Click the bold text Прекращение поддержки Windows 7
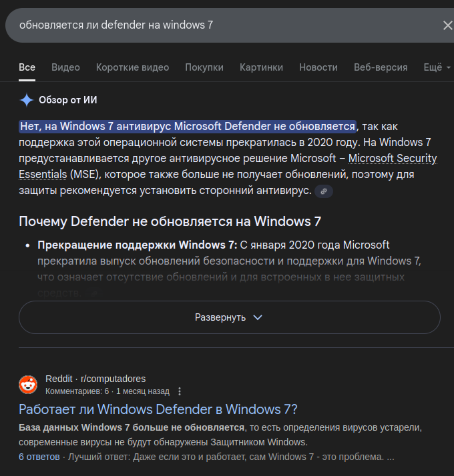 click(137, 245)
